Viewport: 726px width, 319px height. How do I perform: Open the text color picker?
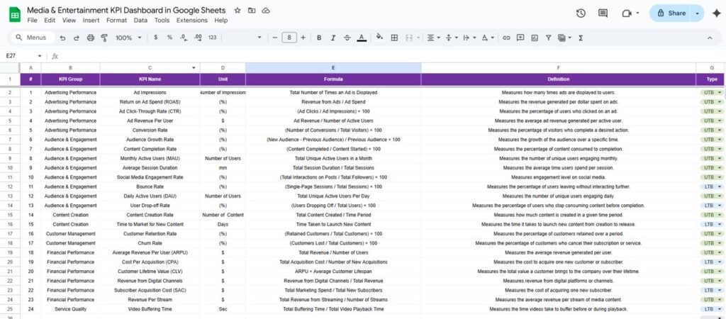[362, 38]
